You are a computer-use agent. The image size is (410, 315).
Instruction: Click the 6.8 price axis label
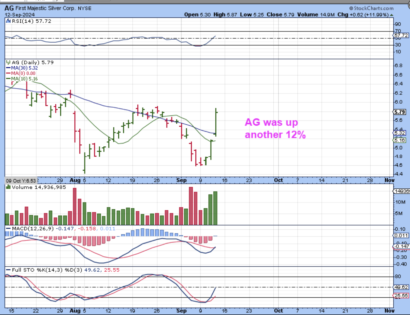click(398, 66)
